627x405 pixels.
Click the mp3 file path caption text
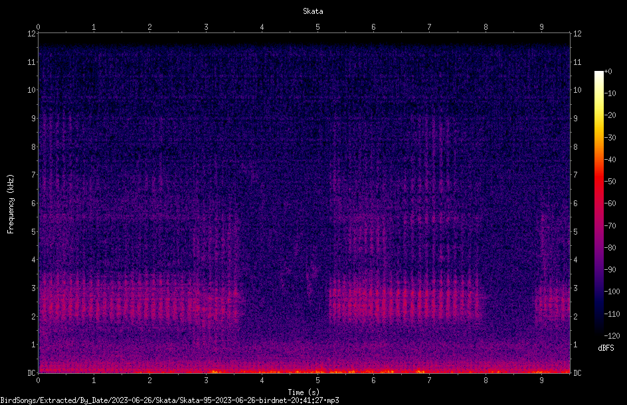click(x=169, y=400)
